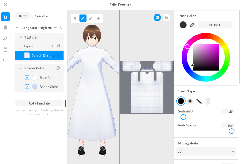Select the Outfit tab

tap(23, 16)
